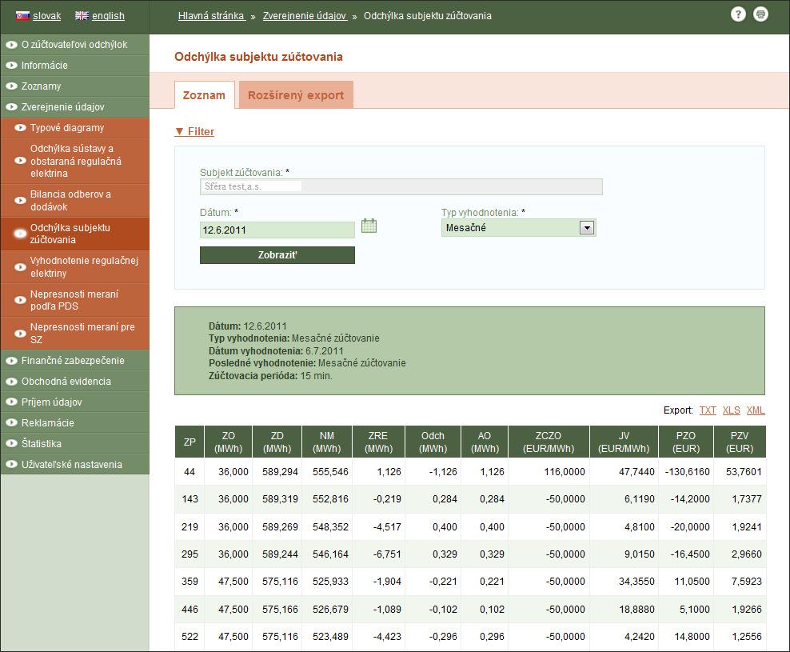Open the Finančné zabezpečenie menu item
The width and height of the screenshot is (790, 652).
point(74,361)
